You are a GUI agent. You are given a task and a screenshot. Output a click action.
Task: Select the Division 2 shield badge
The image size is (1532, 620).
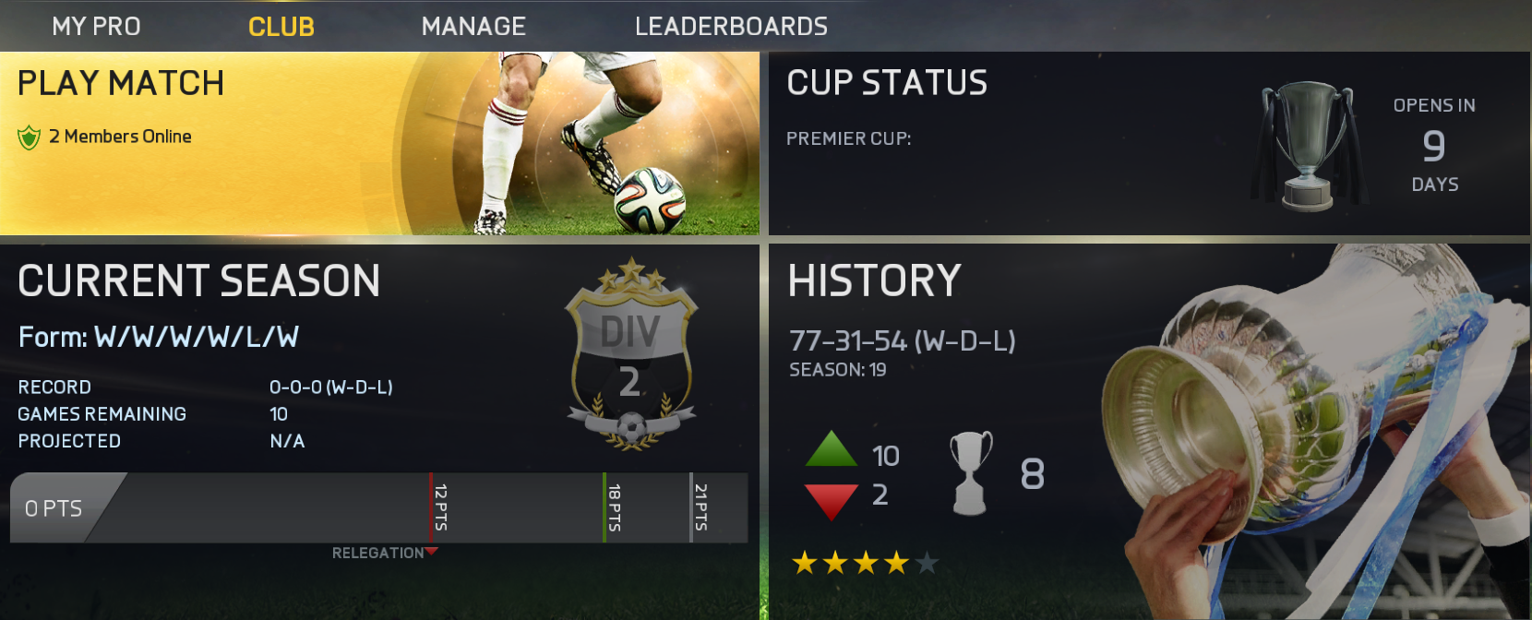point(630,354)
